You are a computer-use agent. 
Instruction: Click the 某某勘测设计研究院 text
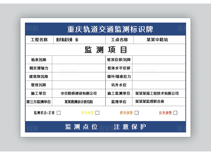pos(78,102)
